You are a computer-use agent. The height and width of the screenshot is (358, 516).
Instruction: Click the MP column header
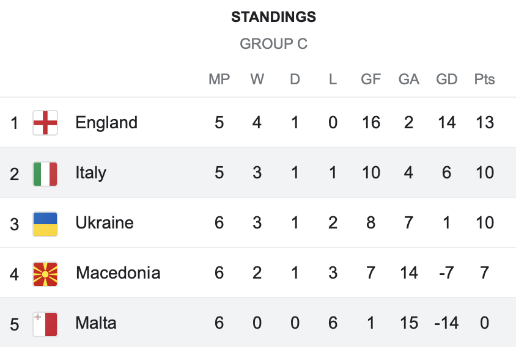[x=219, y=79]
